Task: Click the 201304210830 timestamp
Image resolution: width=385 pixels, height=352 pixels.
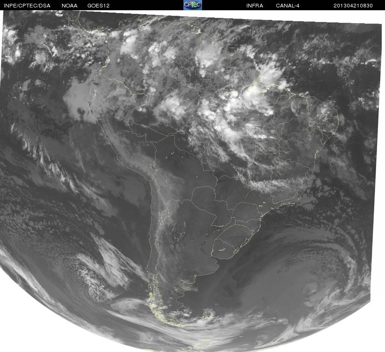Action: click(353, 6)
